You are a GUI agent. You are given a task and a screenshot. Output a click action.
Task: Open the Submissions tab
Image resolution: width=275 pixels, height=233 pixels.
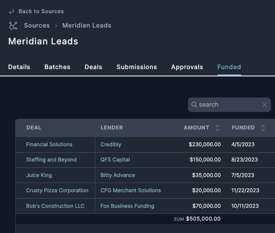pos(137,67)
